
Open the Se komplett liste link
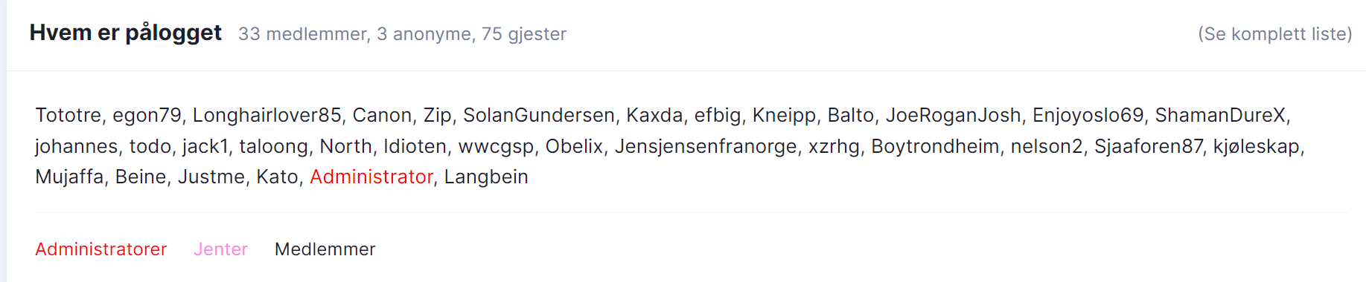click(1274, 34)
